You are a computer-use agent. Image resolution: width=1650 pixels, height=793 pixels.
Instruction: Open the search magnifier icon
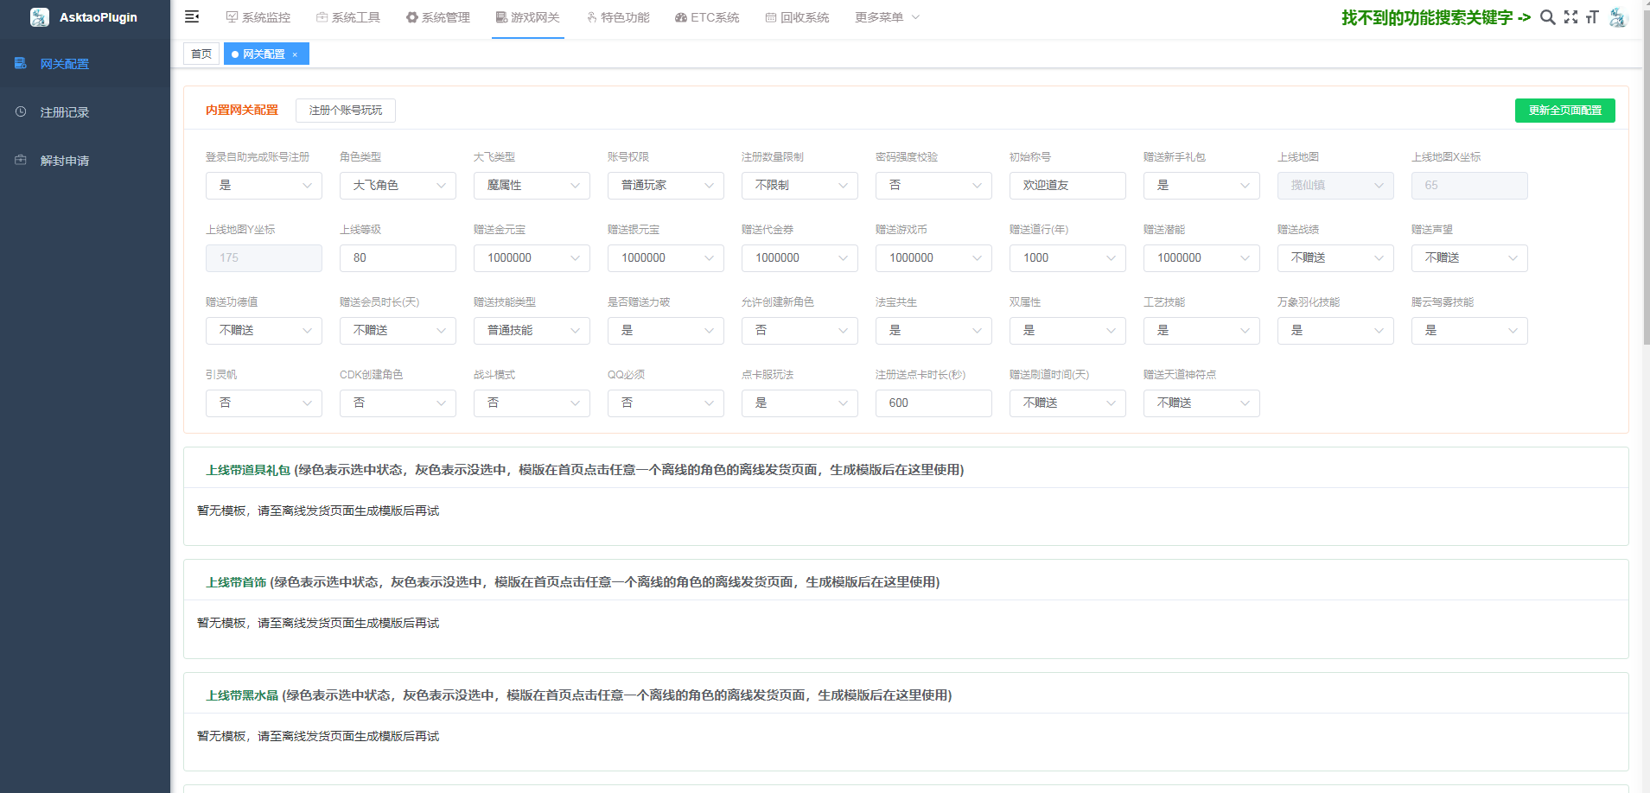pos(1547,17)
